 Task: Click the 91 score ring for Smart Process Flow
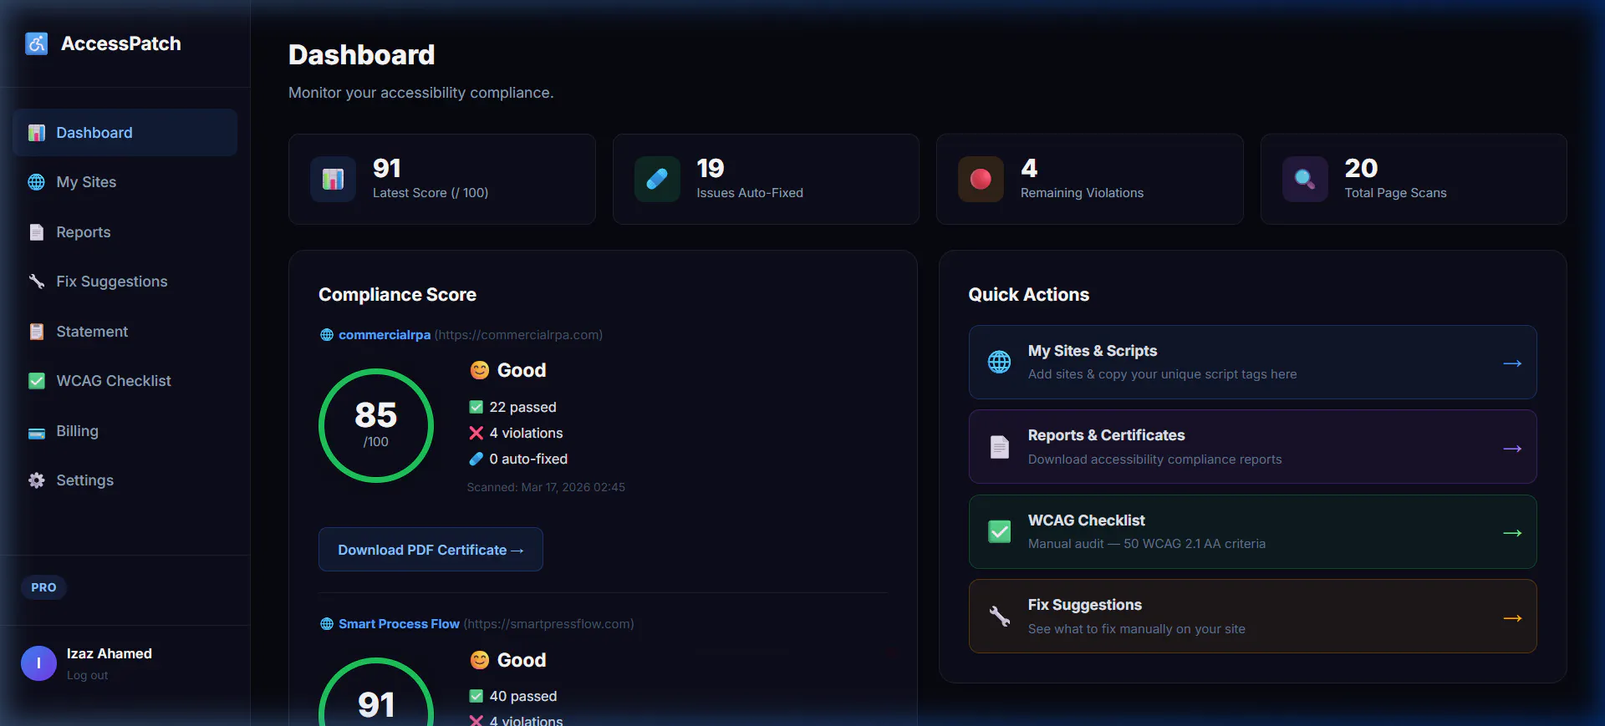coord(376,692)
